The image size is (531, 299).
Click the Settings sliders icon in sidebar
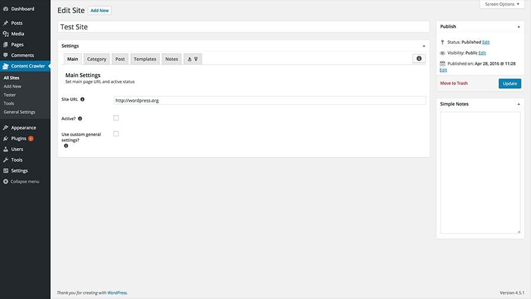point(5,170)
